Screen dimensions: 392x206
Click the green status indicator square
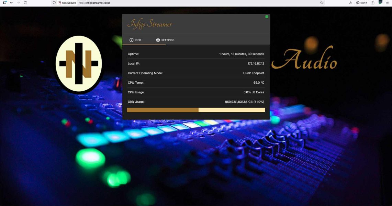coord(267,17)
